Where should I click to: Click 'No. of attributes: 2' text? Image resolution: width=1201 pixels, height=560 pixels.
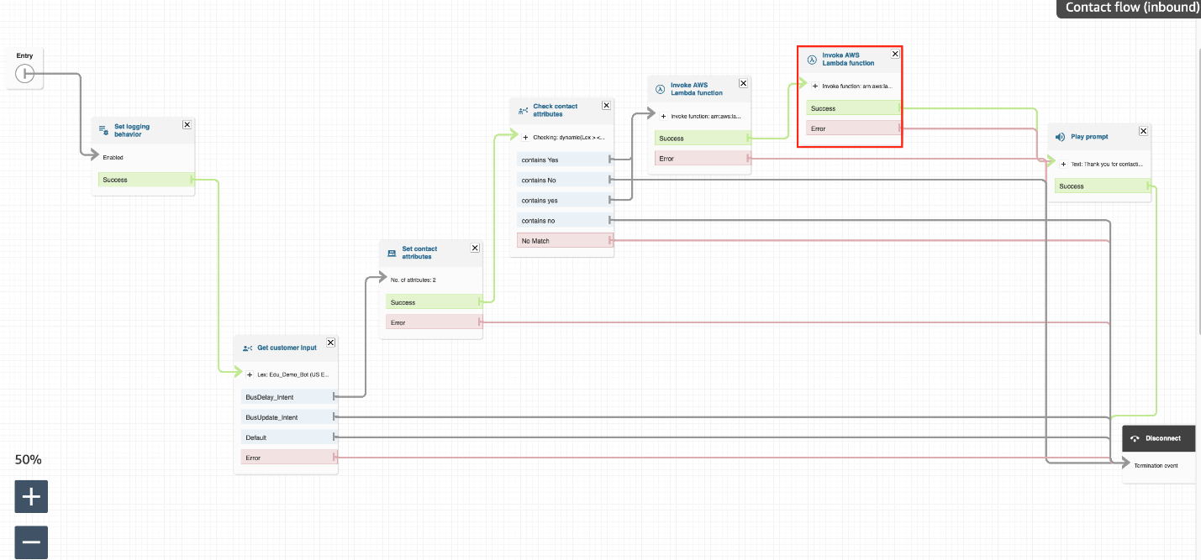(414, 280)
